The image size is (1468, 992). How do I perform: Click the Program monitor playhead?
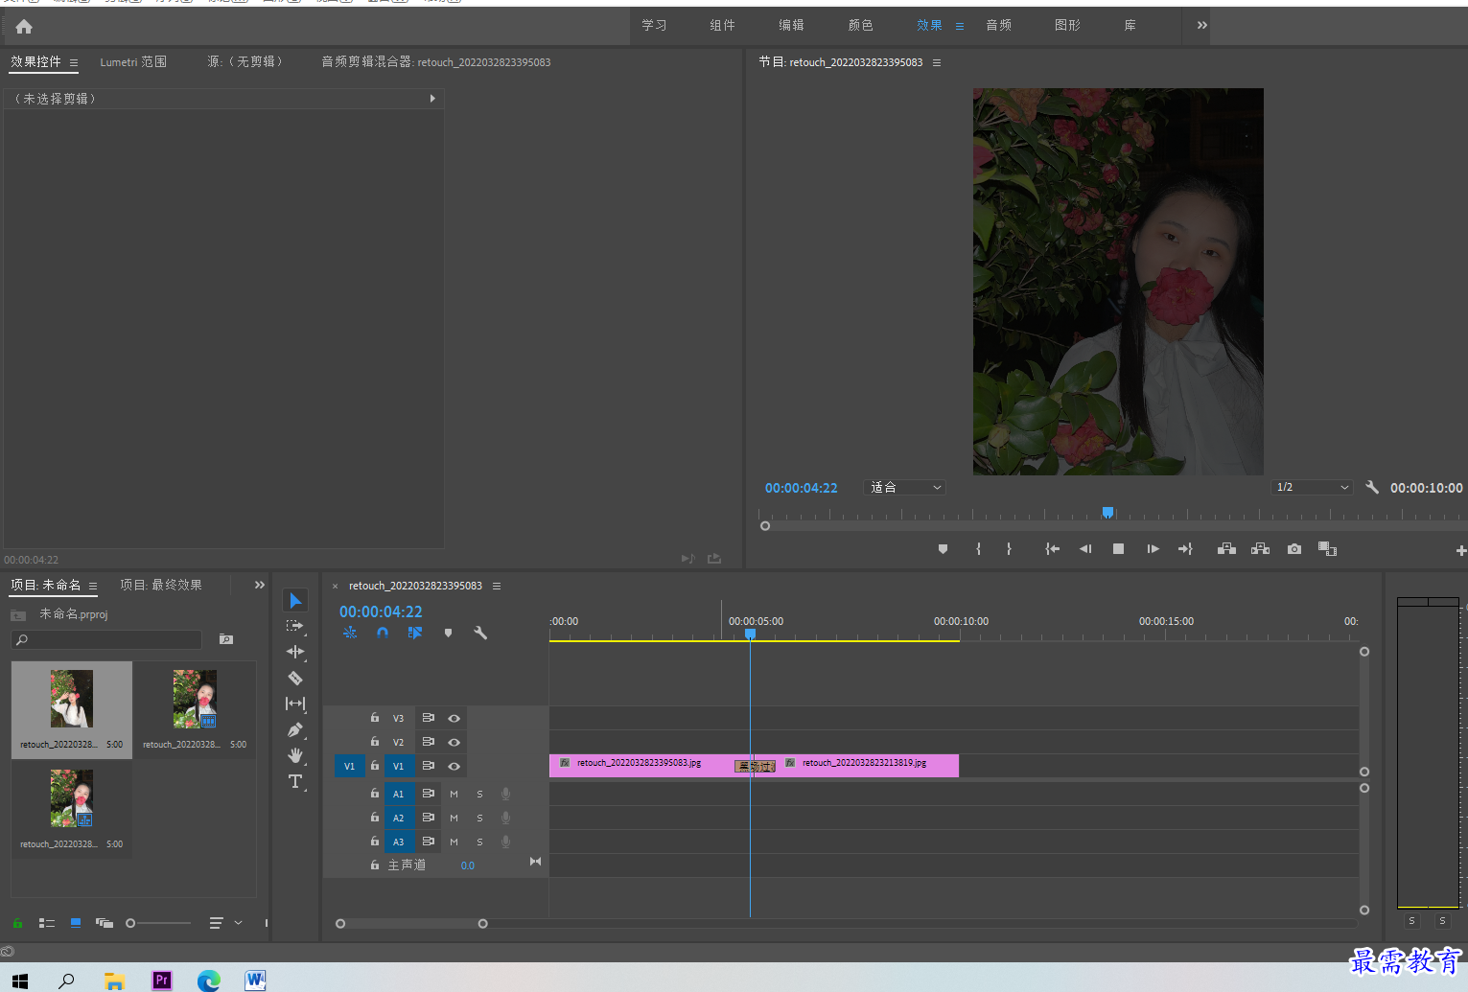click(1107, 513)
